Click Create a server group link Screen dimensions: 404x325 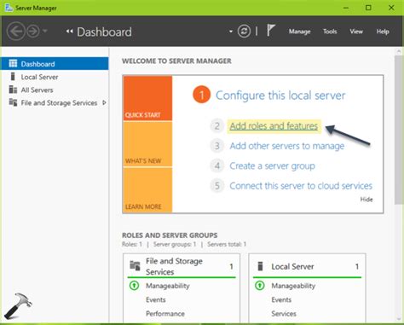pos(272,165)
